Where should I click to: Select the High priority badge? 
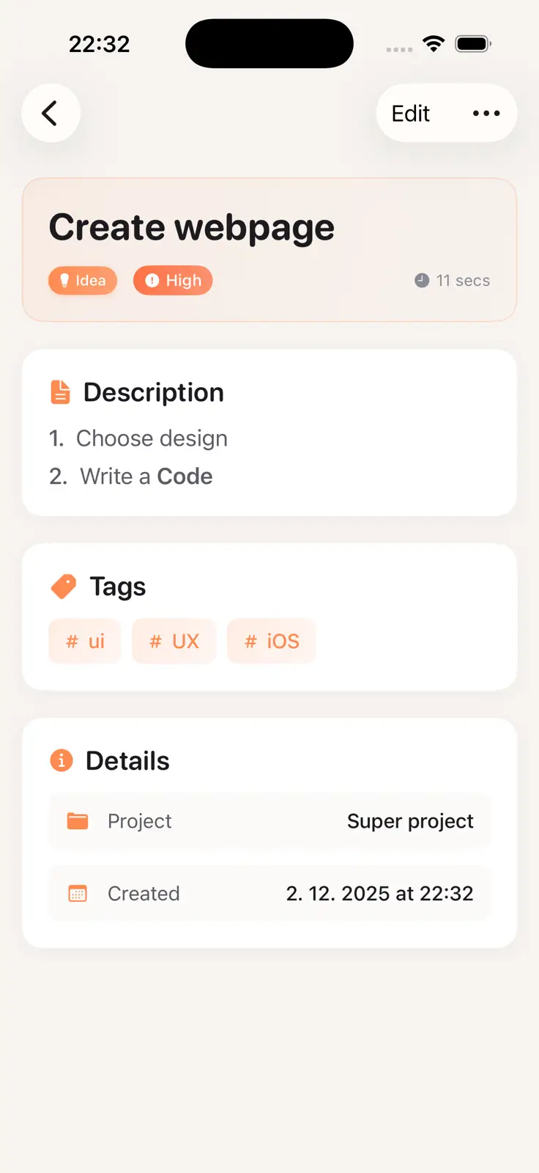[172, 280]
